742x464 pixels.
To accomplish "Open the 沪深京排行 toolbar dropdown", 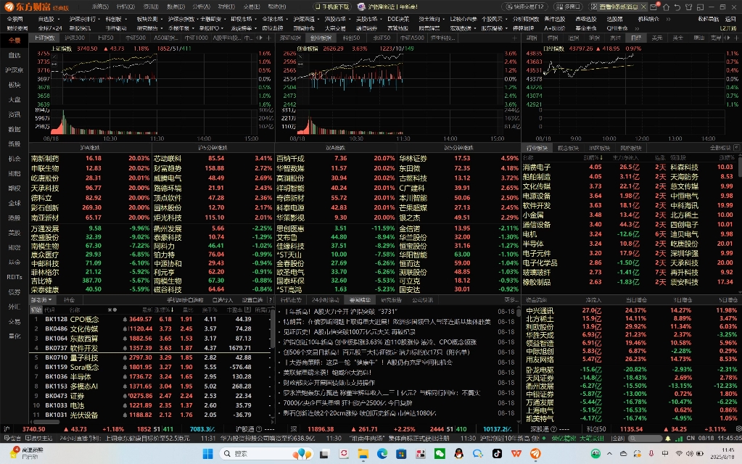I will (x=85, y=19).
